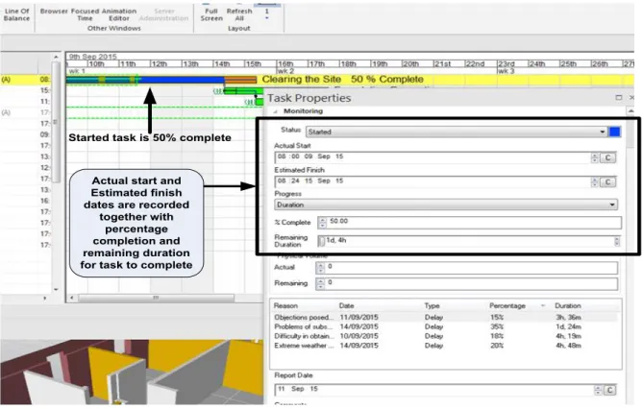Sort by the Reason column header

point(285,305)
